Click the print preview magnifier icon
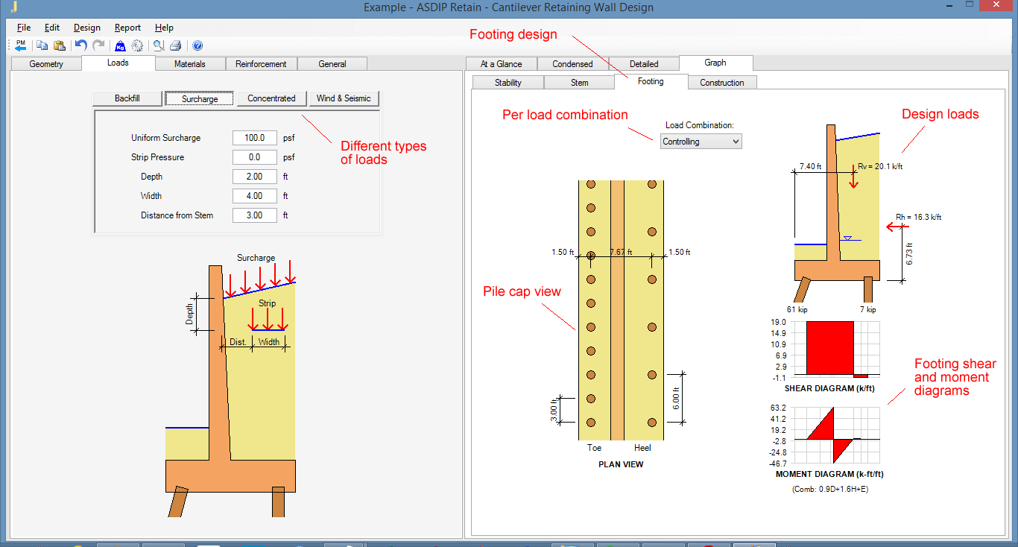The width and height of the screenshot is (1018, 547). point(157,45)
